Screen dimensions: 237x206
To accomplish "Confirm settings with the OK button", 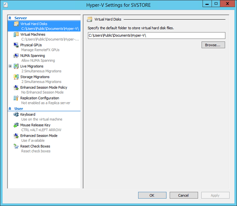I will click(x=152, y=195).
